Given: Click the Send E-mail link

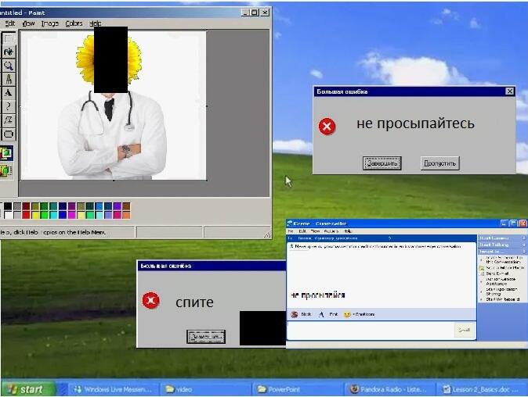Looking at the screenshot, I should coord(497,274).
